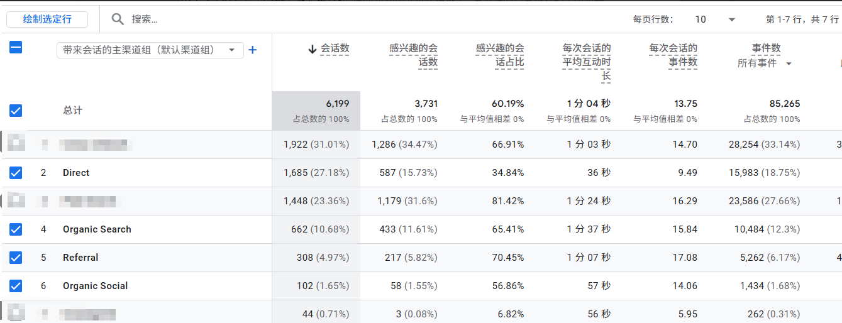Click the search magnifier icon
Image resolution: width=842 pixels, height=323 pixels.
[118, 19]
